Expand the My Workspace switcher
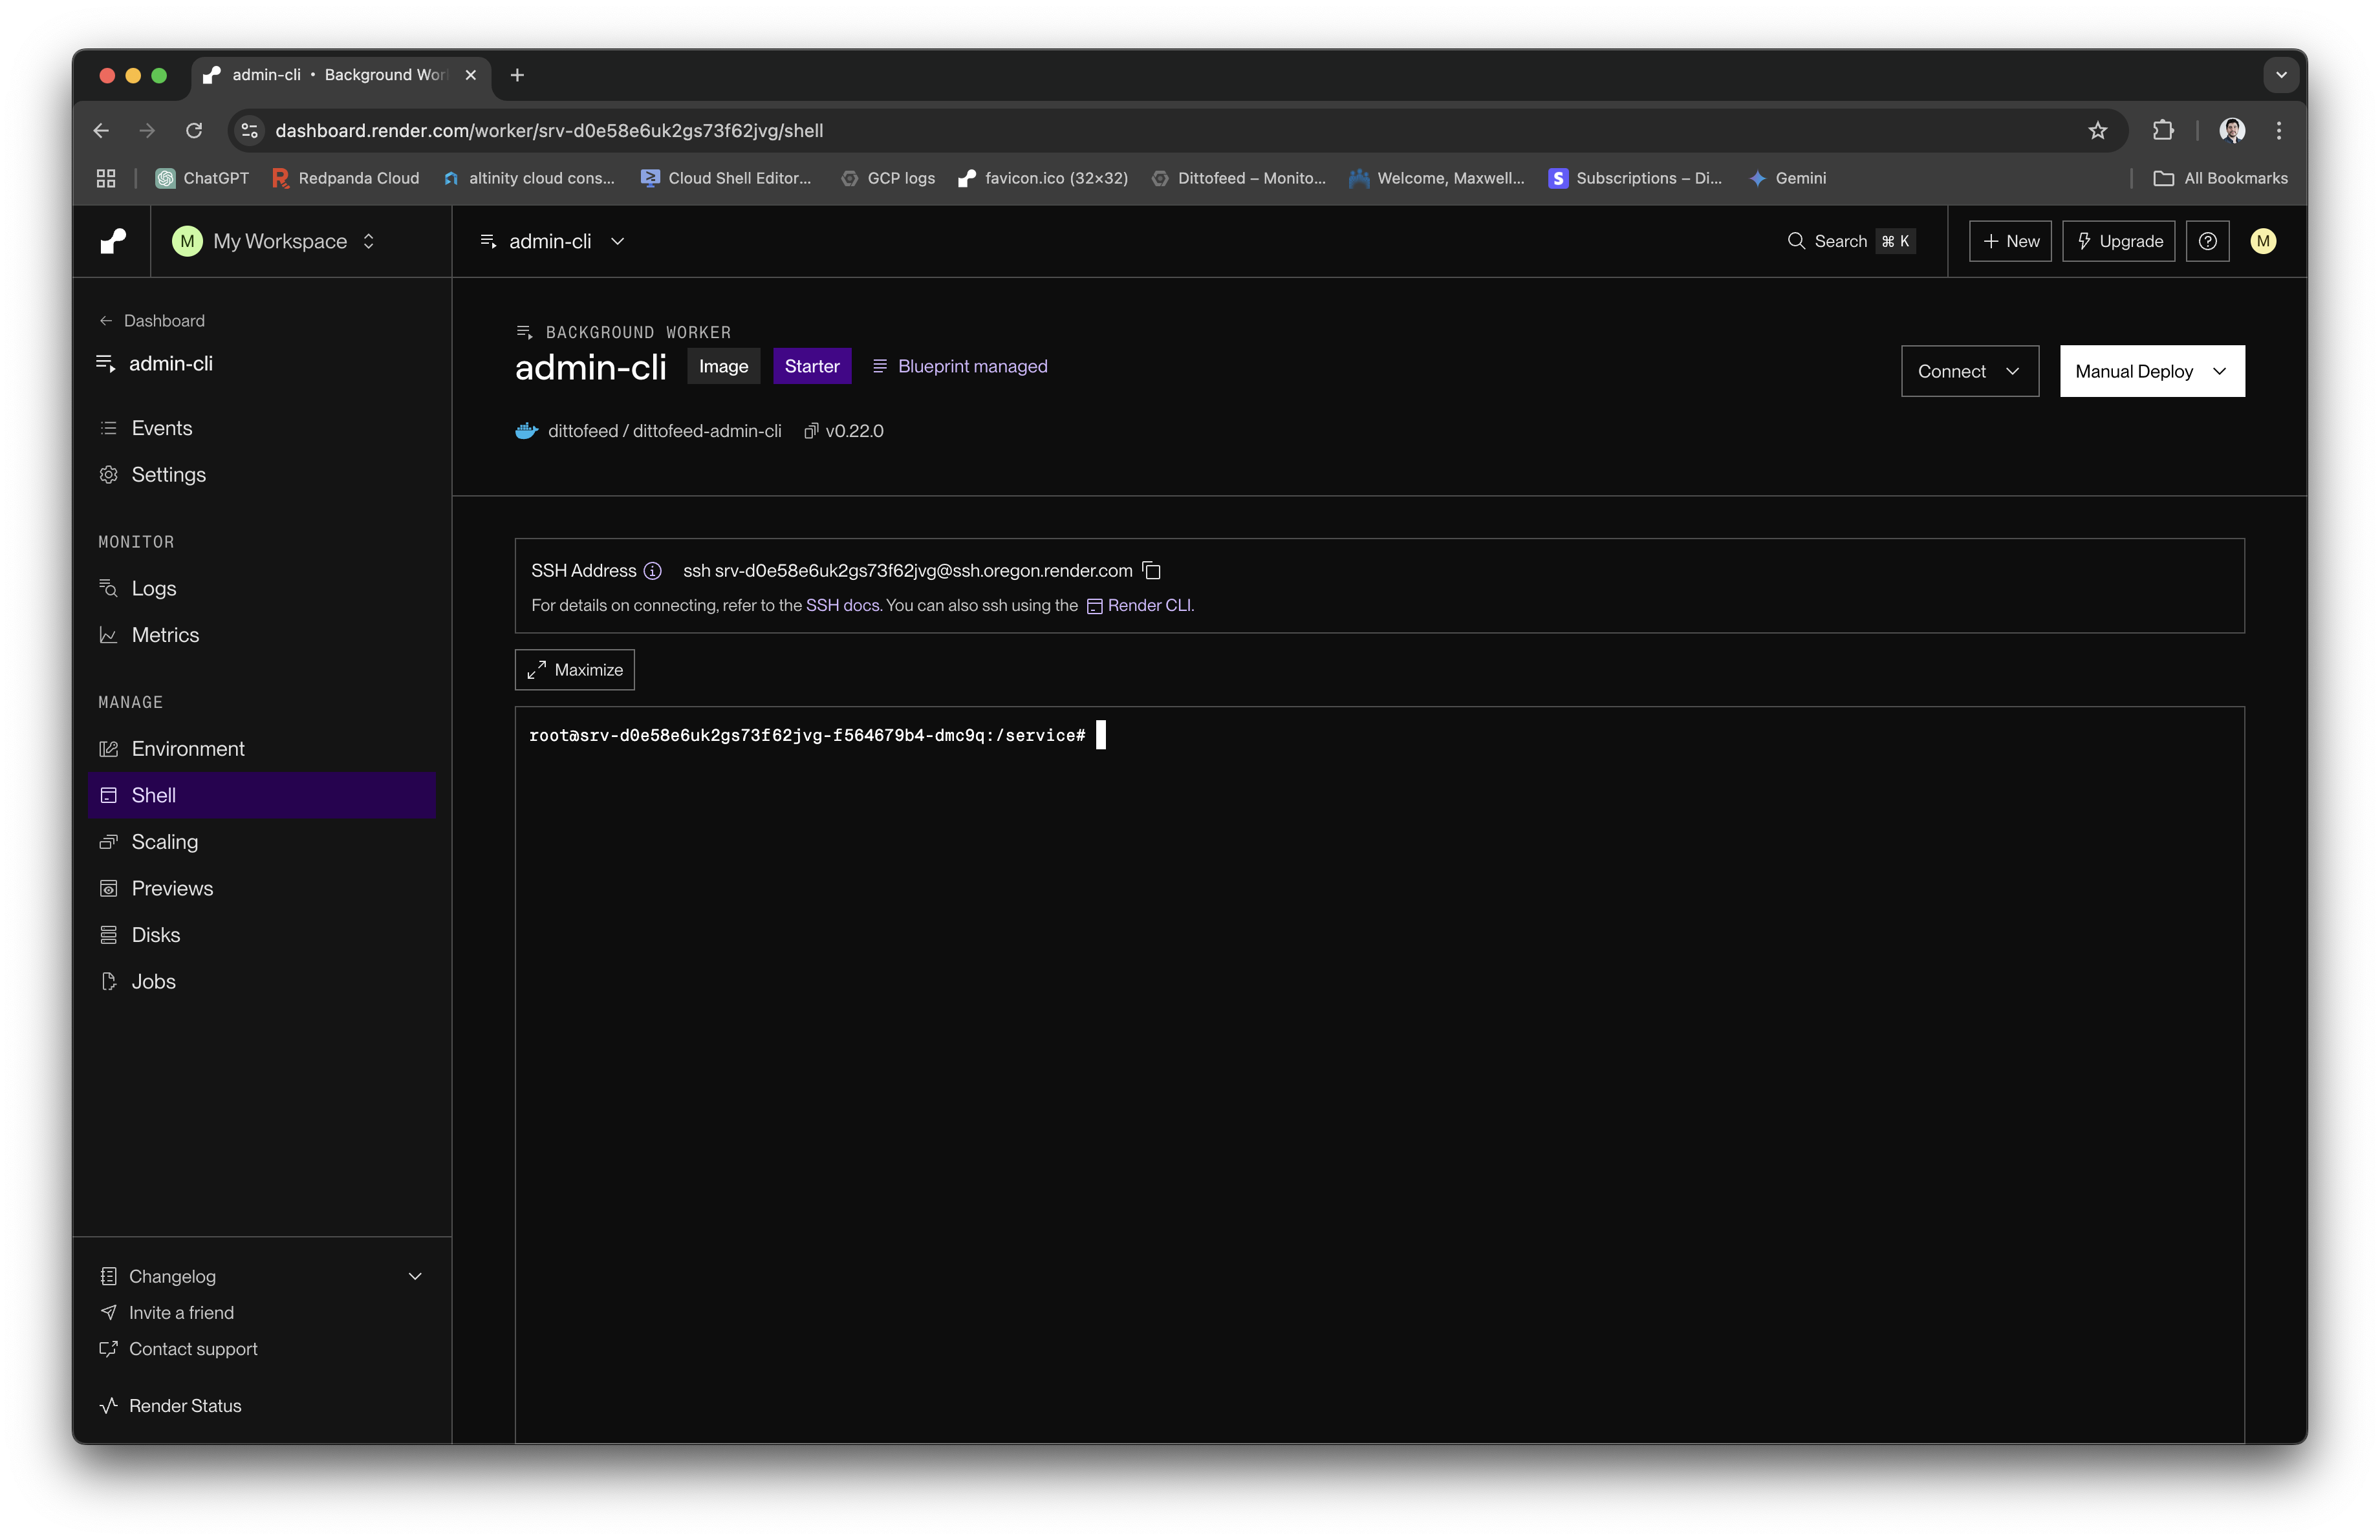This screenshot has width=2380, height=1540. [x=274, y=241]
